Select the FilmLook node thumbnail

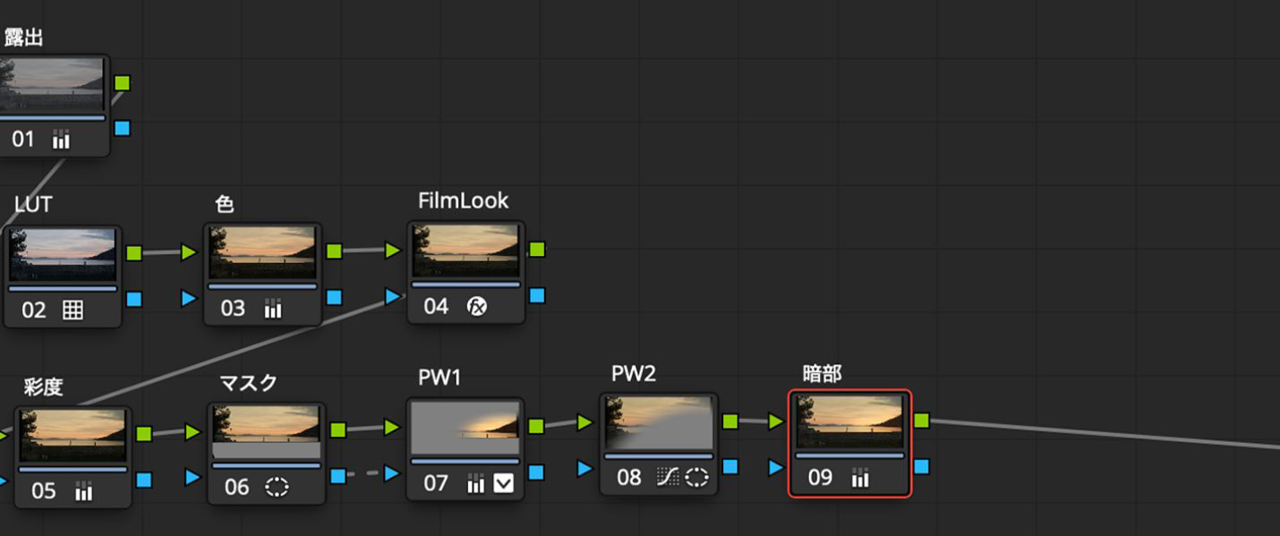click(465, 251)
